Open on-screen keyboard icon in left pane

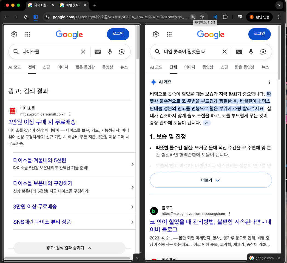pyautogui.click(x=98, y=52)
